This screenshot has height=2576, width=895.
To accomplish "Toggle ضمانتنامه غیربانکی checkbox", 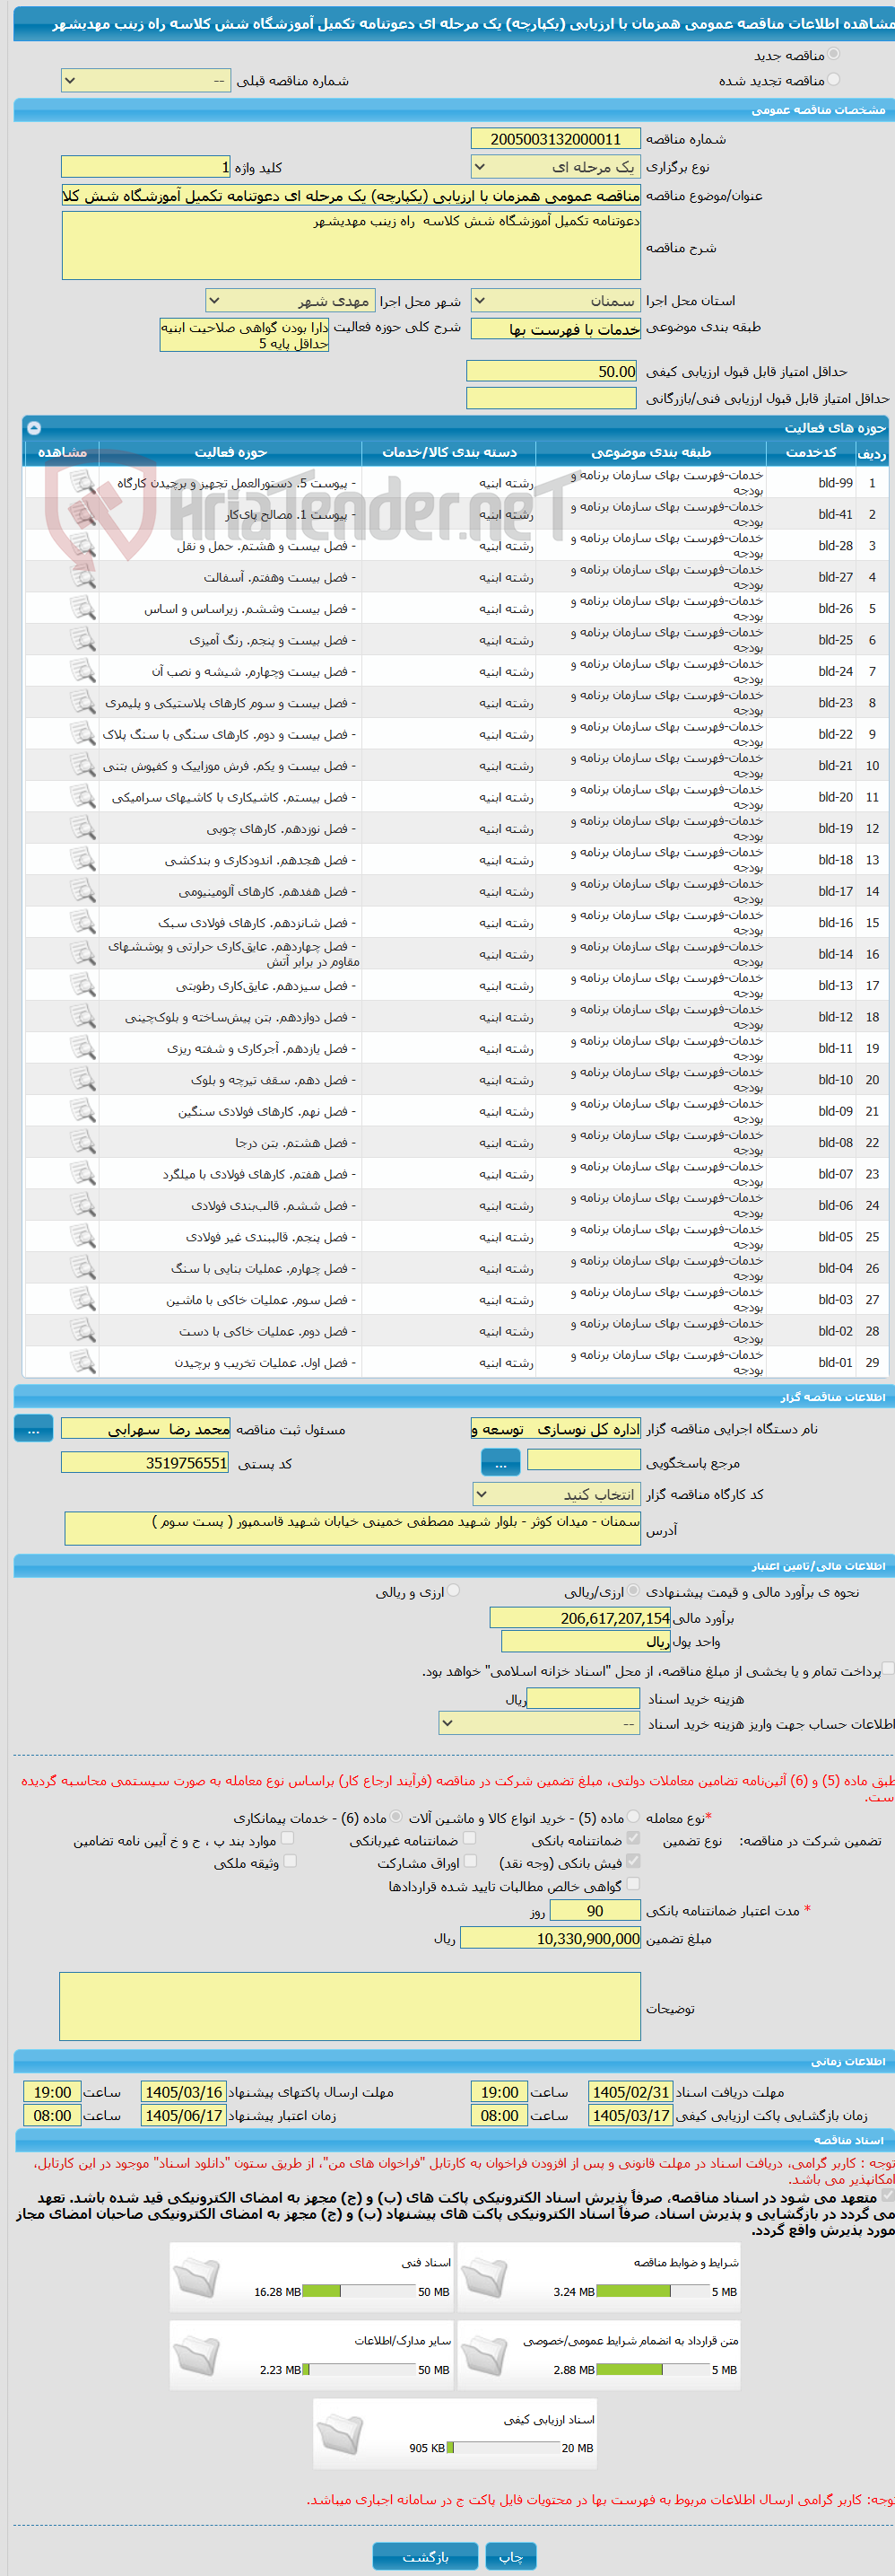I will pos(470,1839).
